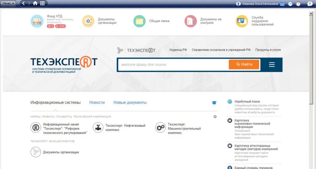316x169 pixels.
Task: Click the Фонд НТД label
Action: tap(55, 16)
